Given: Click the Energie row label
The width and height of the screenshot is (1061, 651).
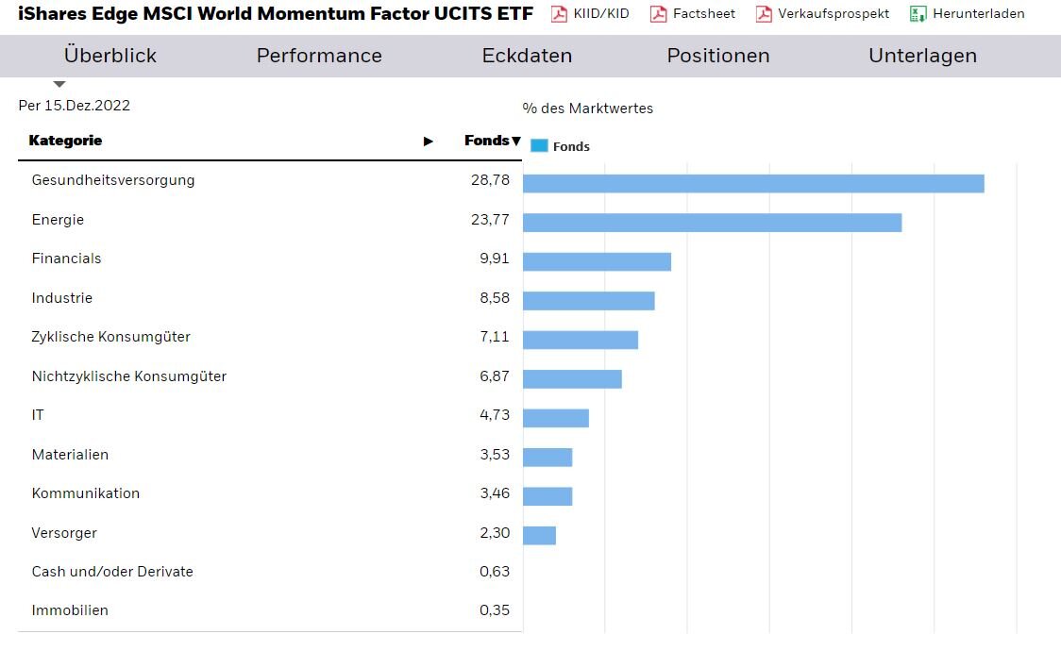Looking at the screenshot, I should click(x=58, y=220).
